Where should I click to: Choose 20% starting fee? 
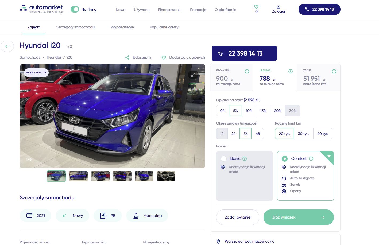(278, 111)
